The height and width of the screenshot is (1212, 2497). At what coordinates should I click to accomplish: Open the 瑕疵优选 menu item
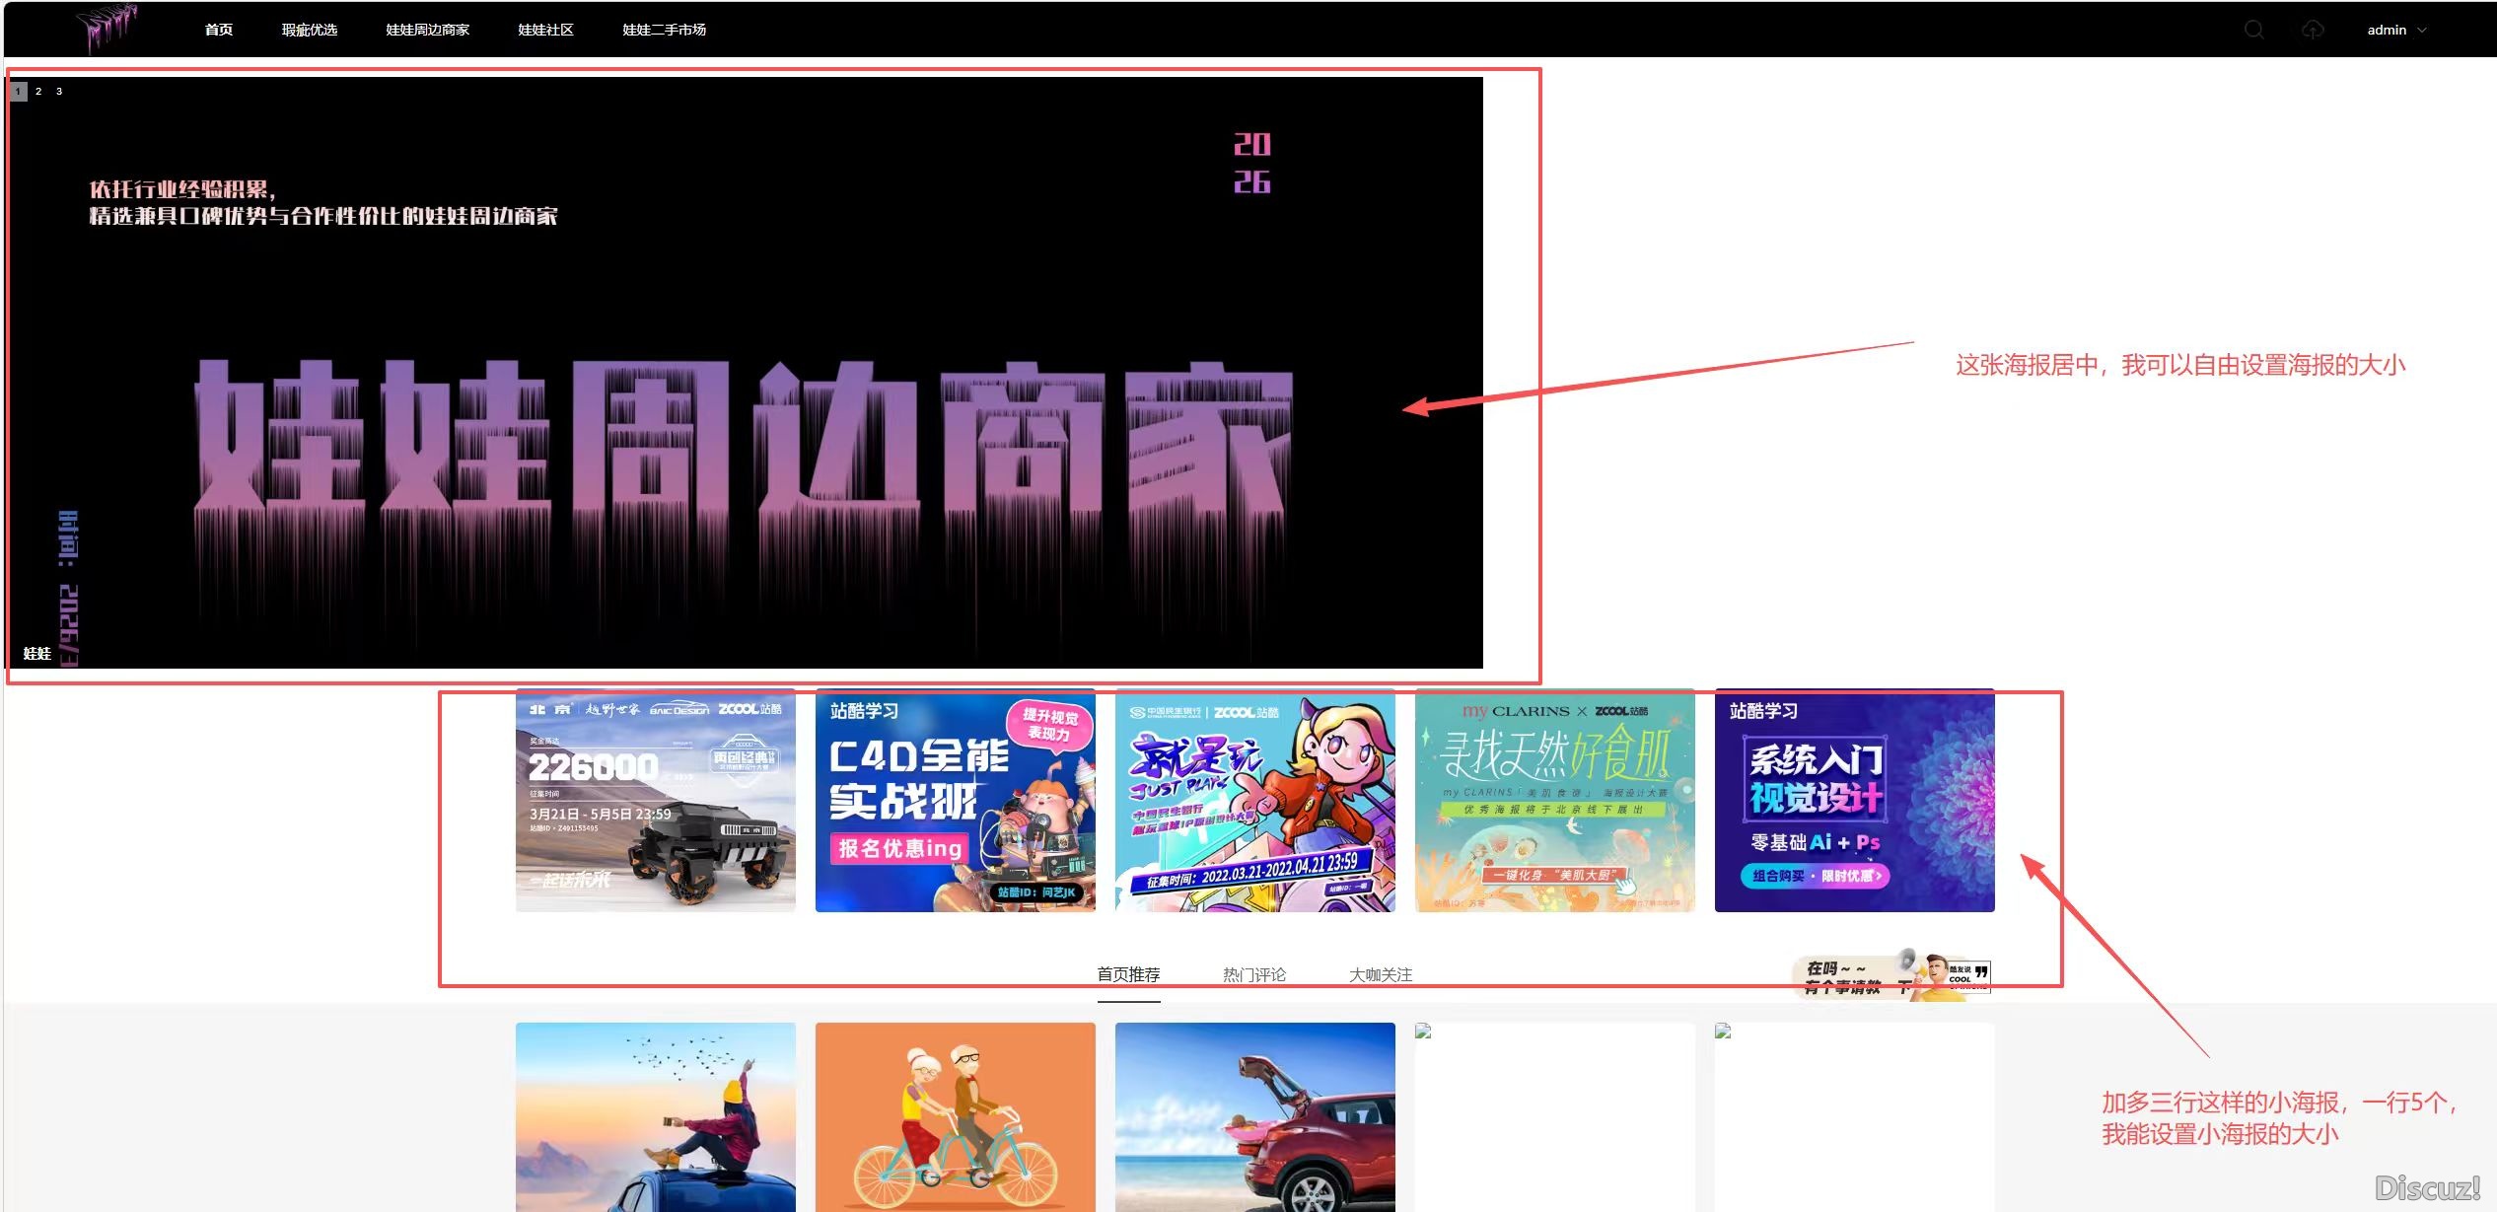tap(309, 30)
